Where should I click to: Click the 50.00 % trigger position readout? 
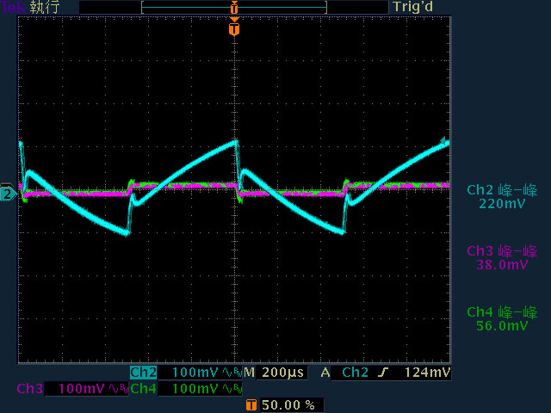click(288, 405)
